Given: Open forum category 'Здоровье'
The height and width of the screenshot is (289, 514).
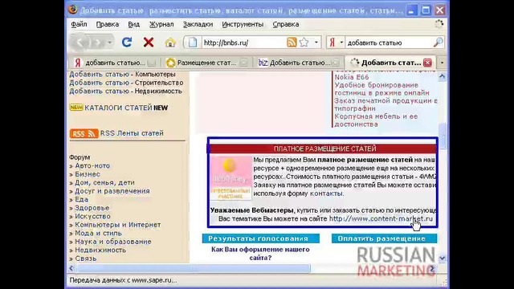Looking at the screenshot, I should point(92,208).
